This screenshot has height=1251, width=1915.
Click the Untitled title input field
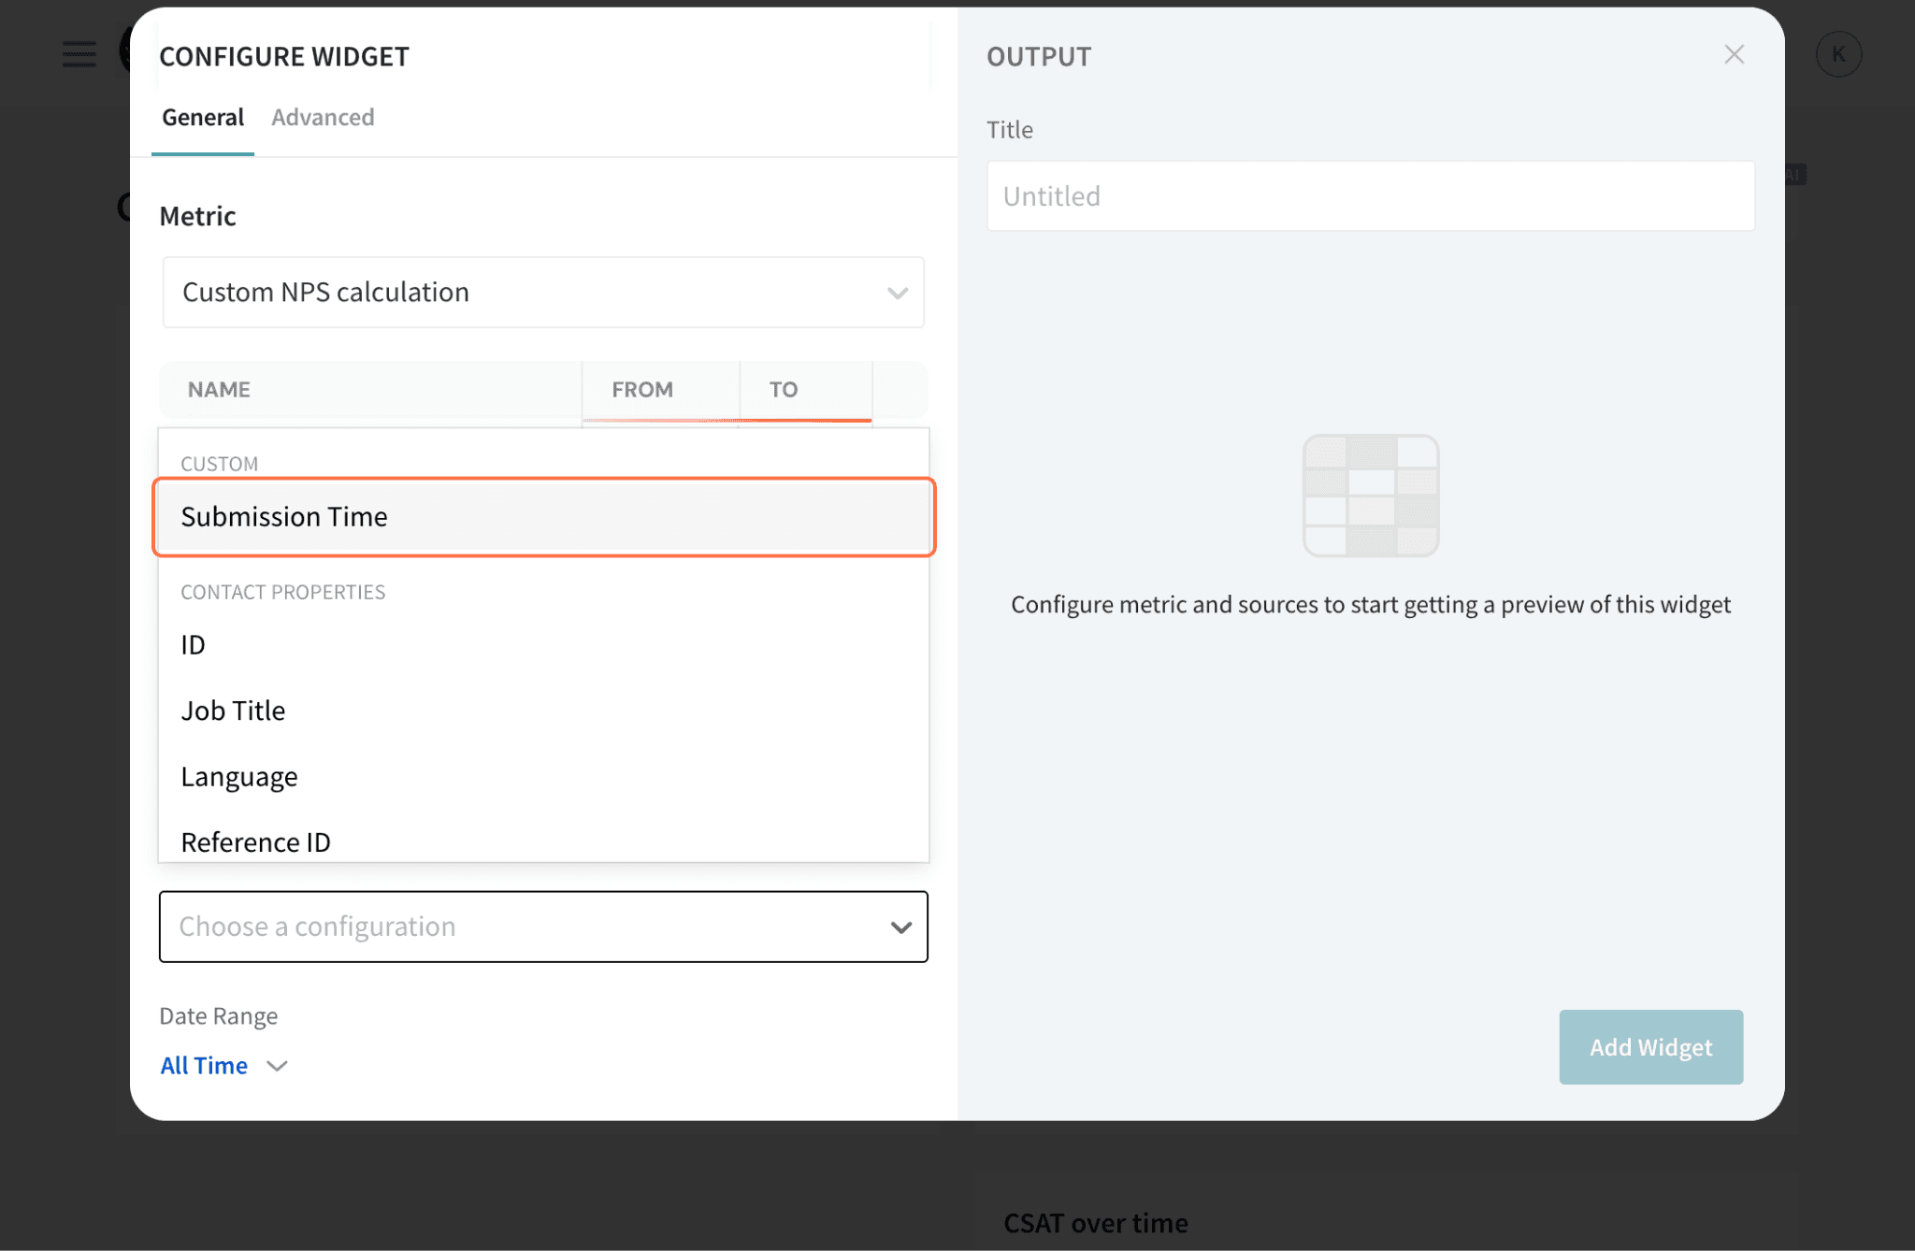click(1370, 196)
